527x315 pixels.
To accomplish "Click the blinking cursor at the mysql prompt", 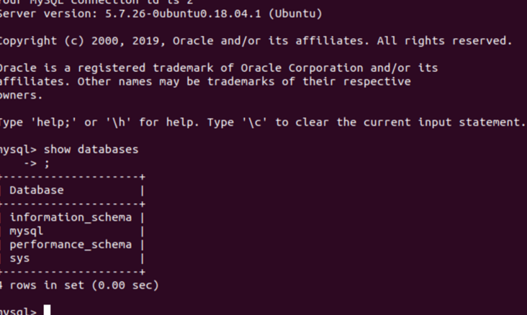I will tap(47, 310).
